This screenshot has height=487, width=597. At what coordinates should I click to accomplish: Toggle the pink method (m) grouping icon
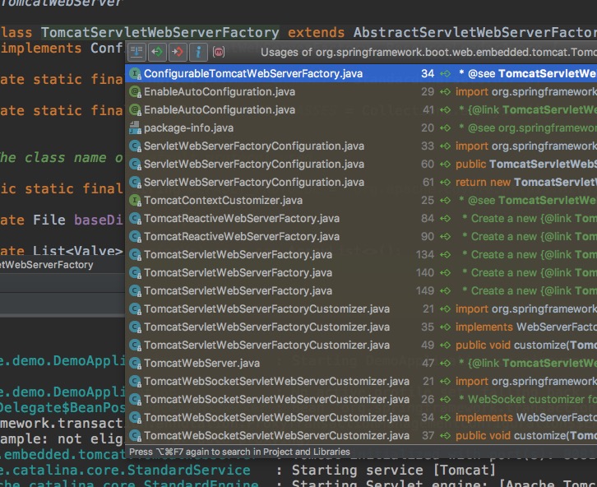tap(219, 52)
